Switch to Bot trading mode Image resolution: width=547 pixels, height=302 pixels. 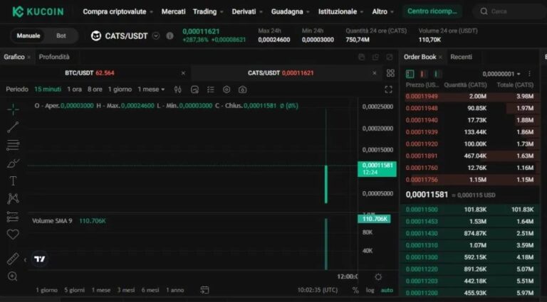pos(61,36)
